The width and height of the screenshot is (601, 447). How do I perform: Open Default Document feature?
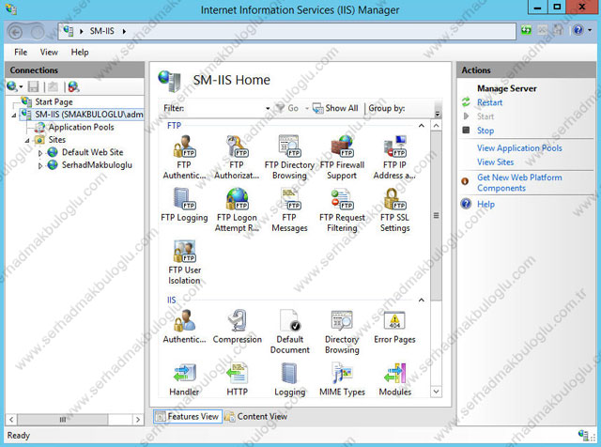click(290, 331)
